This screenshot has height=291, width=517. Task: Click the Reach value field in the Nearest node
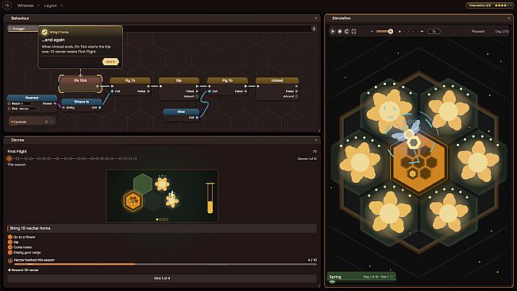pos(27,103)
